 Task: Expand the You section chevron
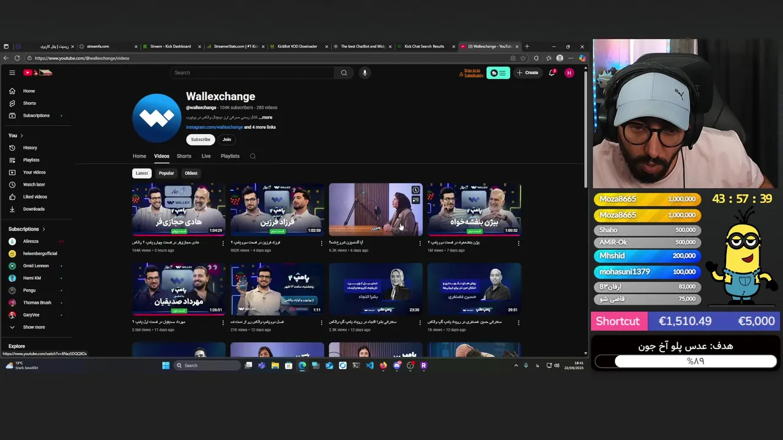[x=21, y=136]
